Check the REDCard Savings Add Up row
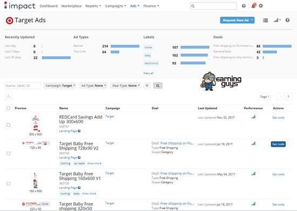Screen dimensions: 297x211 pyautogui.click(x=8, y=125)
